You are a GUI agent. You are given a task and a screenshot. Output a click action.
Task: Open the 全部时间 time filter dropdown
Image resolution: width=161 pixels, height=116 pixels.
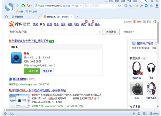[x=129, y=32]
